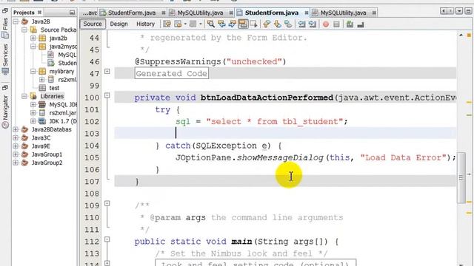The height and width of the screenshot is (266, 474).
Task: Open the Forward history dropdown arrow
Action: (200, 24)
